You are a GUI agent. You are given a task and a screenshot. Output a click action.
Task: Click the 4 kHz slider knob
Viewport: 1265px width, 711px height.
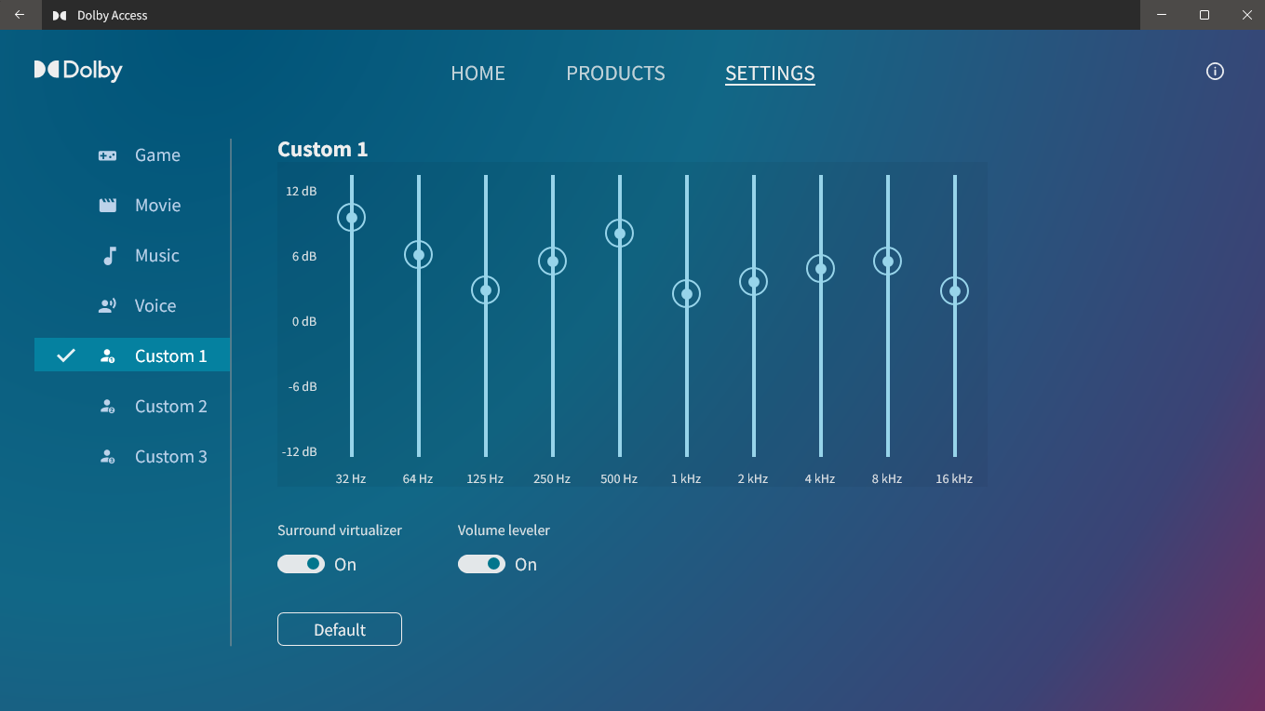[820, 269]
